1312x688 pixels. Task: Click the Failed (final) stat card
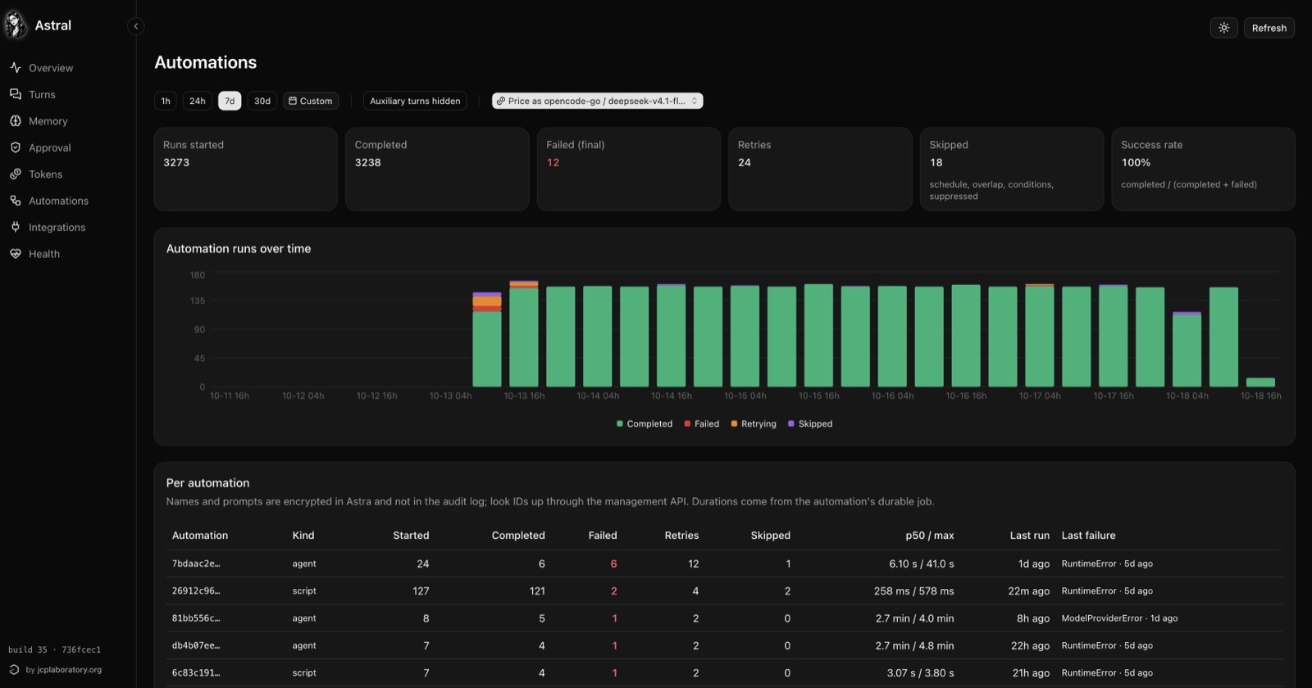pyautogui.click(x=628, y=169)
